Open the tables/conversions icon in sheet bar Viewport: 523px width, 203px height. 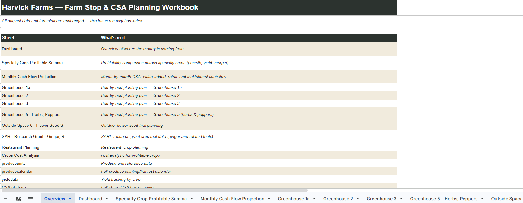18,199
